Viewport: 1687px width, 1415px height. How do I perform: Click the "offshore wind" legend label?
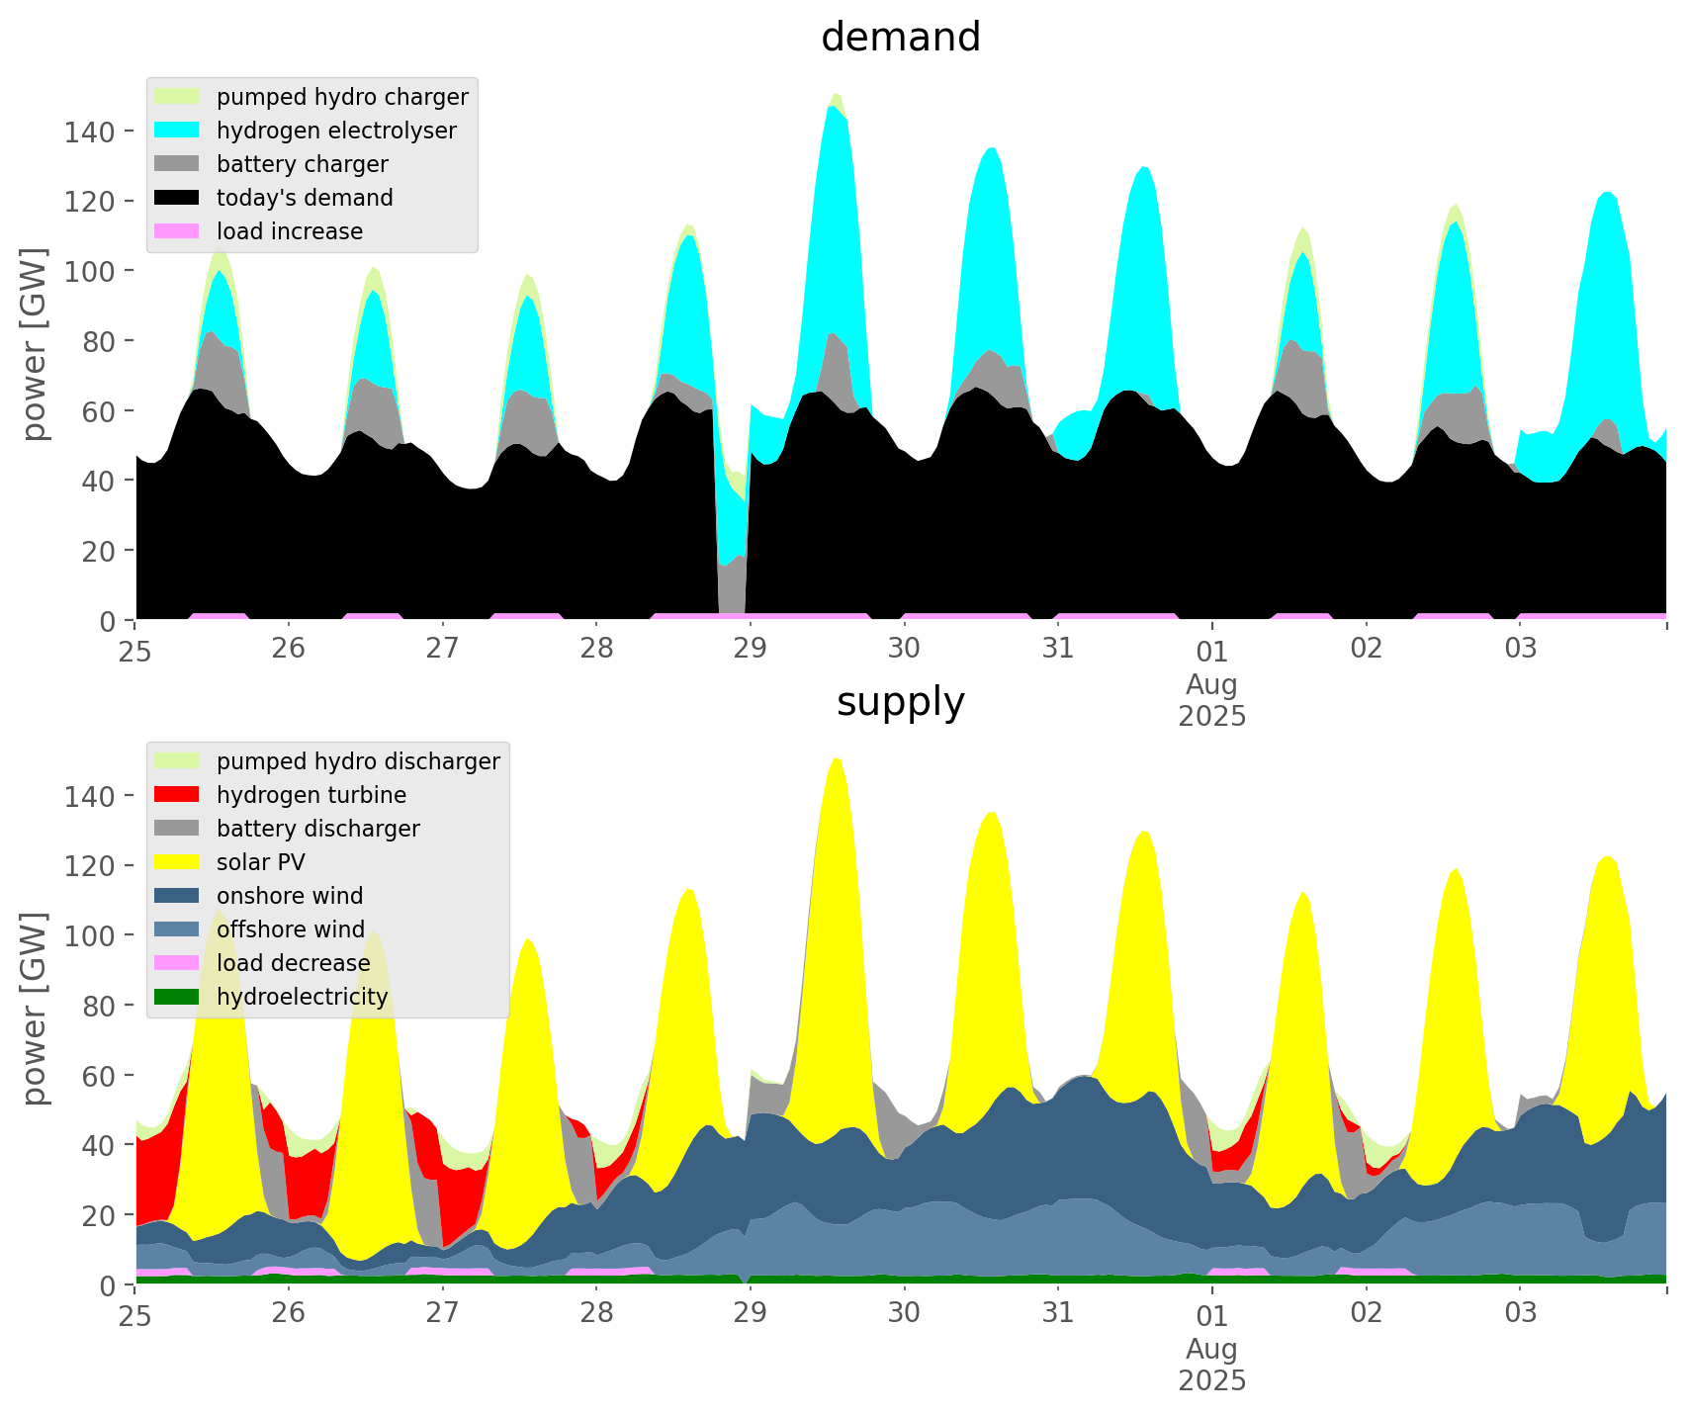(x=291, y=929)
